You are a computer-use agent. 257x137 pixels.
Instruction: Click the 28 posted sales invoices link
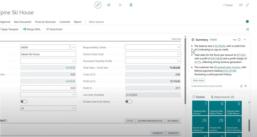coord(227,67)
